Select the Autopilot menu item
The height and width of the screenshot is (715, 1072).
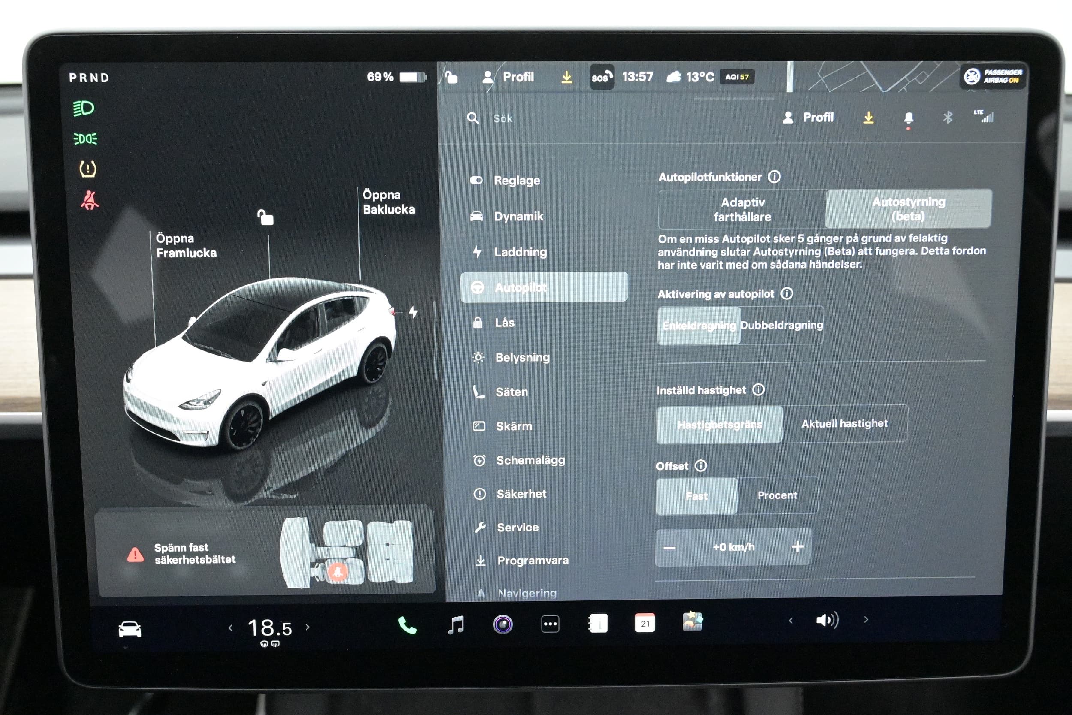(x=544, y=287)
